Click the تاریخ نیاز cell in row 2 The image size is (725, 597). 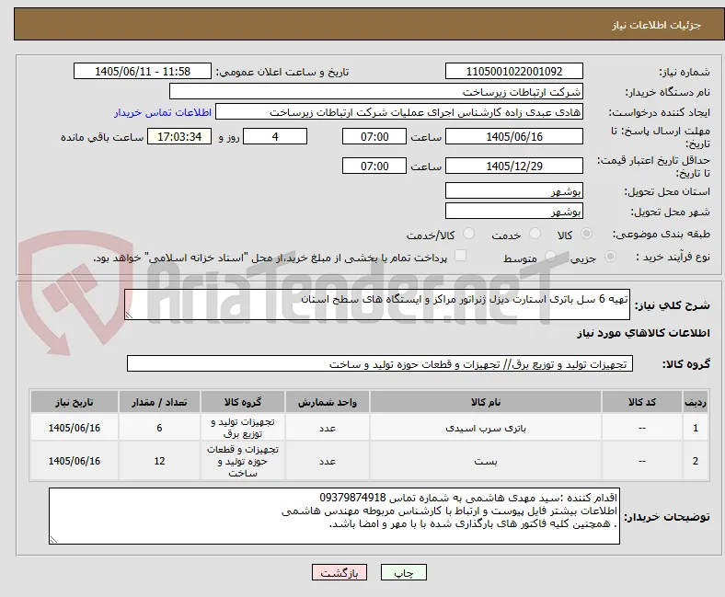[75, 461]
